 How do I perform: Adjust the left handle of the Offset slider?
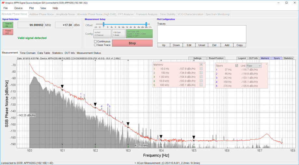pos(103,24)
